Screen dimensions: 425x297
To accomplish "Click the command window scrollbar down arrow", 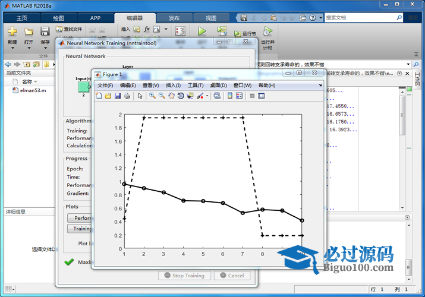I will tap(409, 279).
